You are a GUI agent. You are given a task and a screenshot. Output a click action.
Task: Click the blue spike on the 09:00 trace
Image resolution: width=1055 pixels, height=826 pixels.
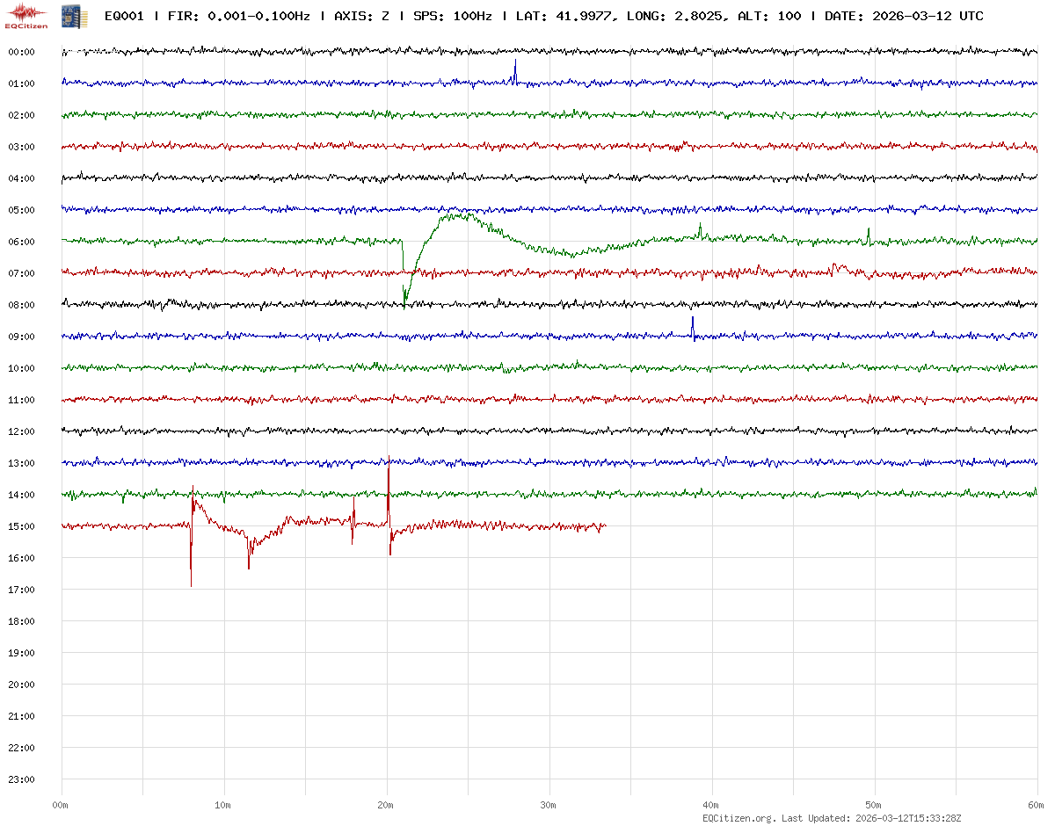point(693,323)
